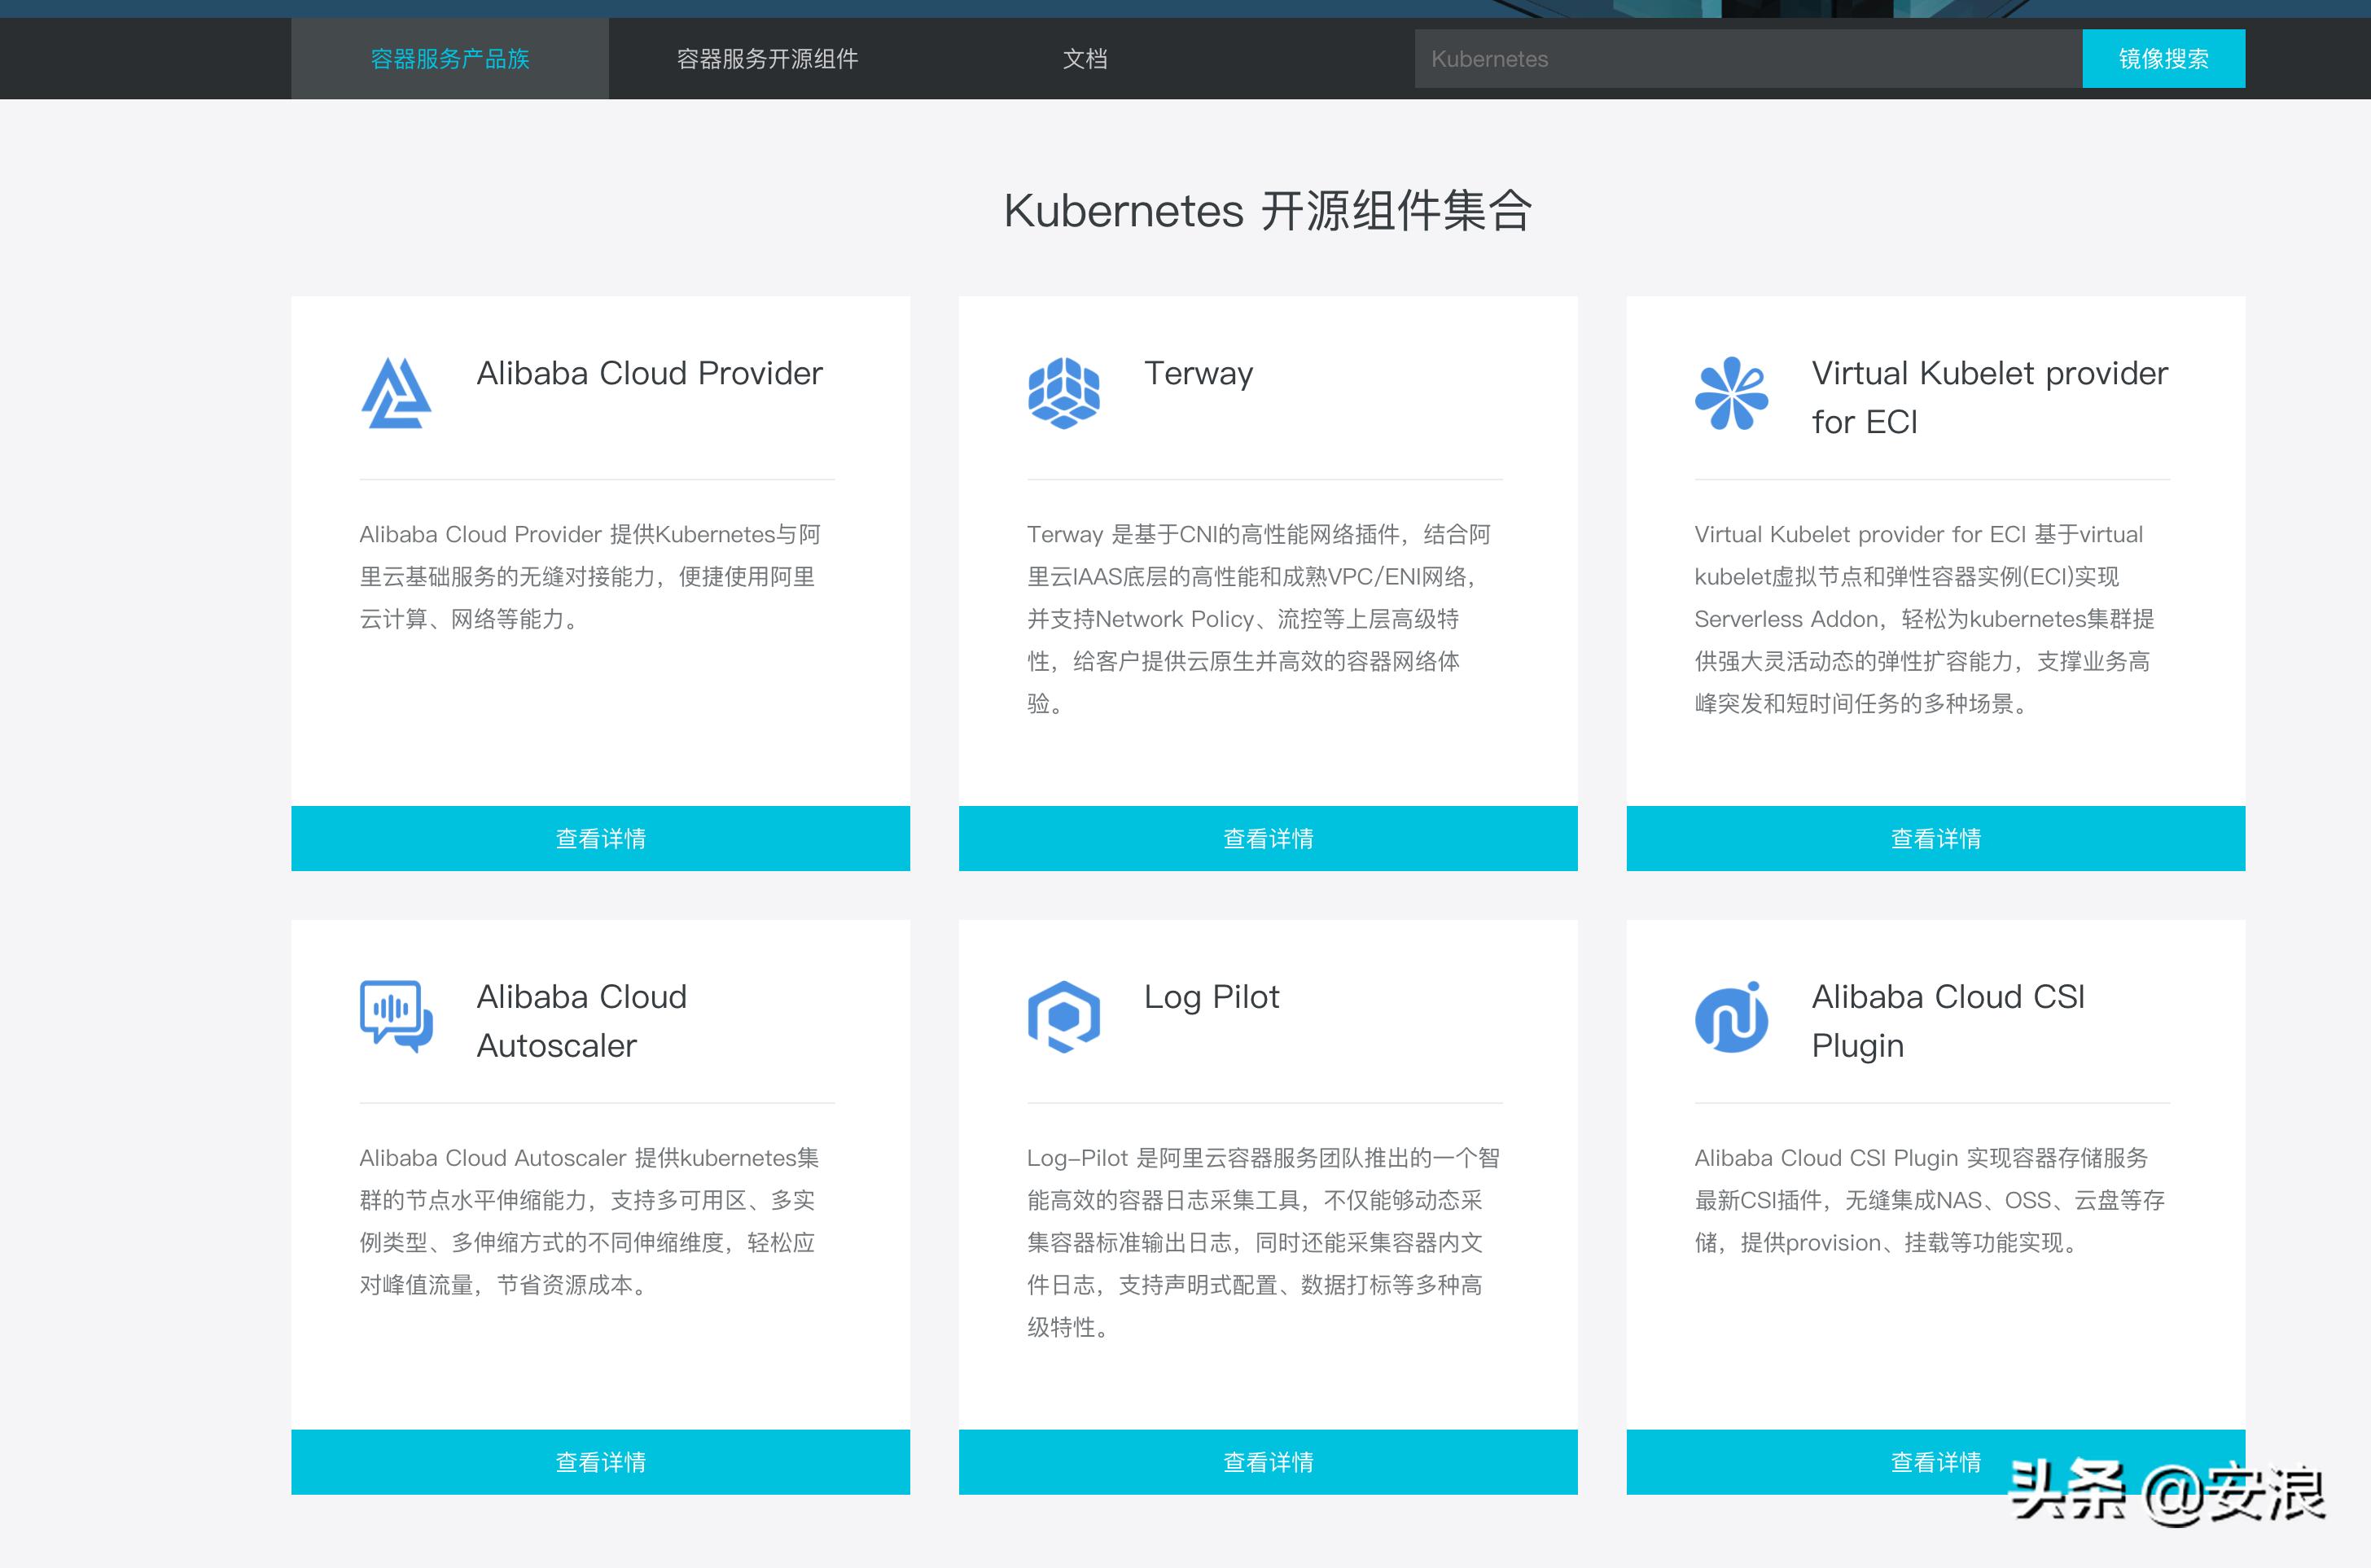The height and width of the screenshot is (1568, 2371).
Task: View details for Alibaba Cloud Provider
Action: pyautogui.click(x=600, y=838)
